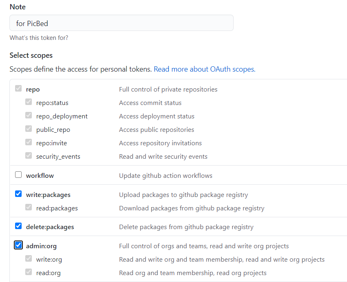Viewport: 347px width, 282px height.
Task: Click the write:packages scope label
Action: tap(48, 195)
